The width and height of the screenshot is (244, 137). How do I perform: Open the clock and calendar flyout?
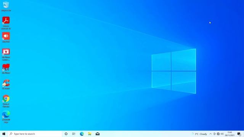click(230, 134)
